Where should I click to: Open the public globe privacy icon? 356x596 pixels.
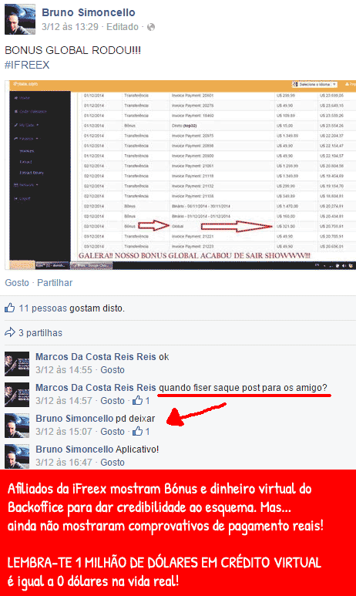point(151,27)
